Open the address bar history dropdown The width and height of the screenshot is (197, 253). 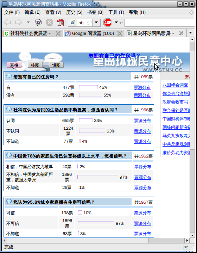click(x=96, y=23)
